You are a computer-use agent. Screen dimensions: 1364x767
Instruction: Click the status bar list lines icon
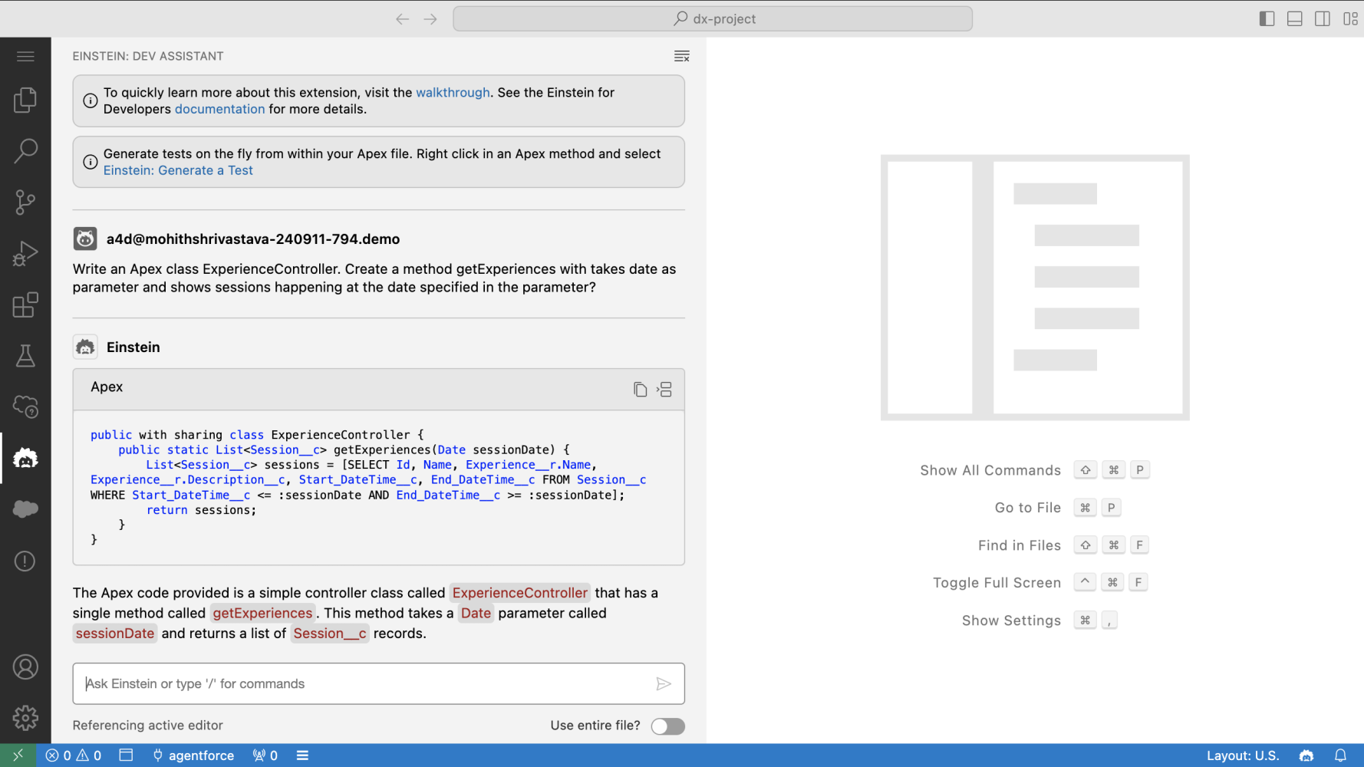303,755
